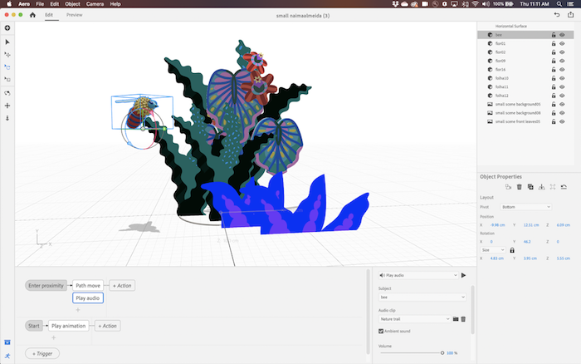Choose the move object tool

point(7,55)
